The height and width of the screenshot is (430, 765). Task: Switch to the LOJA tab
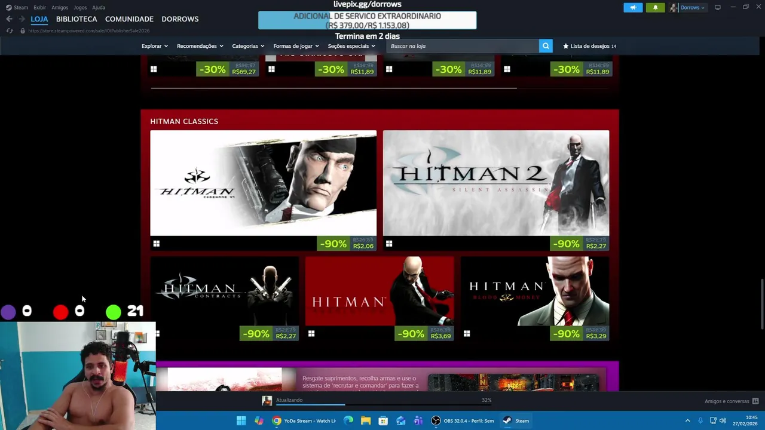[39, 19]
